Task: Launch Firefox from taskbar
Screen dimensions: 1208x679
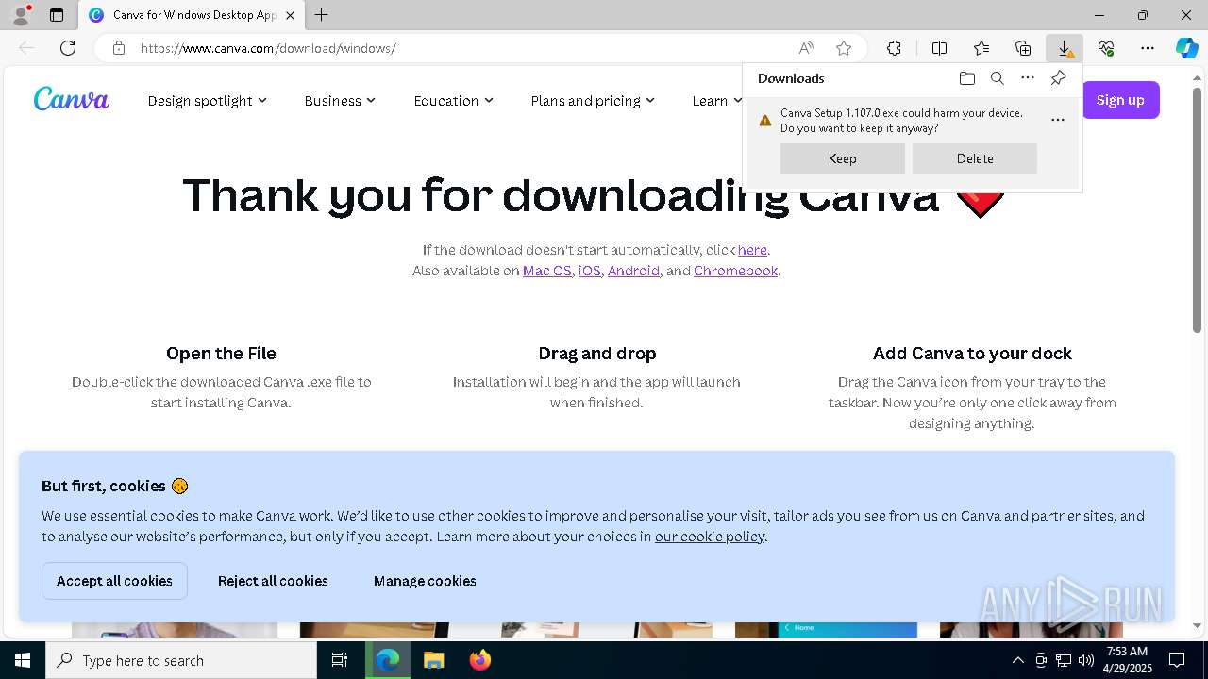Action: point(479,660)
